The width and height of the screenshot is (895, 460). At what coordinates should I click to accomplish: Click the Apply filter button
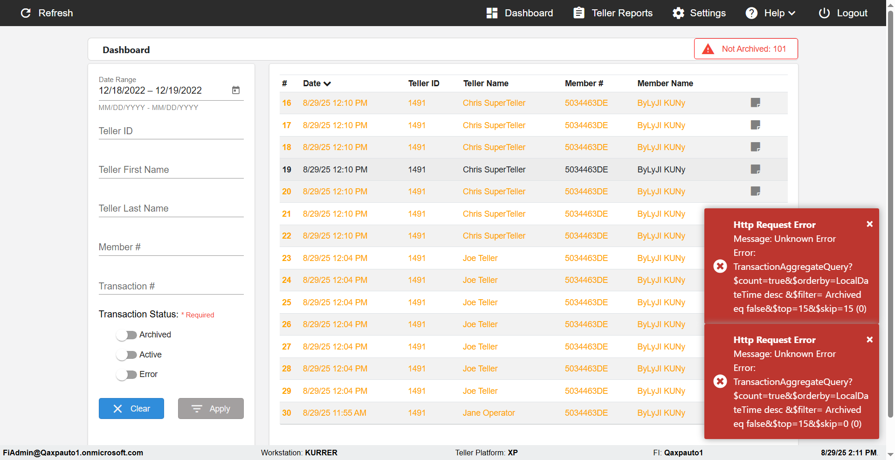tap(211, 409)
